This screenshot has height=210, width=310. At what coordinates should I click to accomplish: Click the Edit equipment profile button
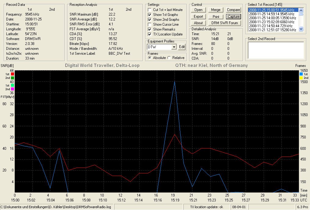pyautogui.click(x=182, y=47)
